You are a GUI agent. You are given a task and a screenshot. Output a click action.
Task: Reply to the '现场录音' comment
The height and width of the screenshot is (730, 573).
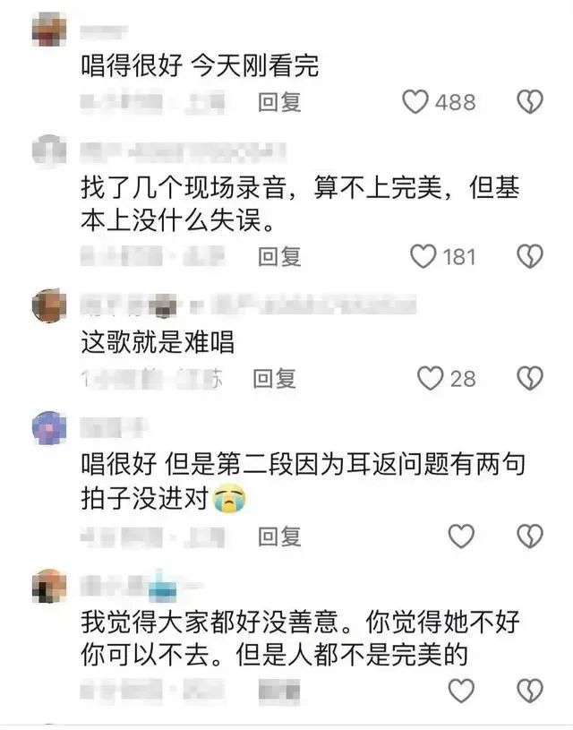(279, 256)
